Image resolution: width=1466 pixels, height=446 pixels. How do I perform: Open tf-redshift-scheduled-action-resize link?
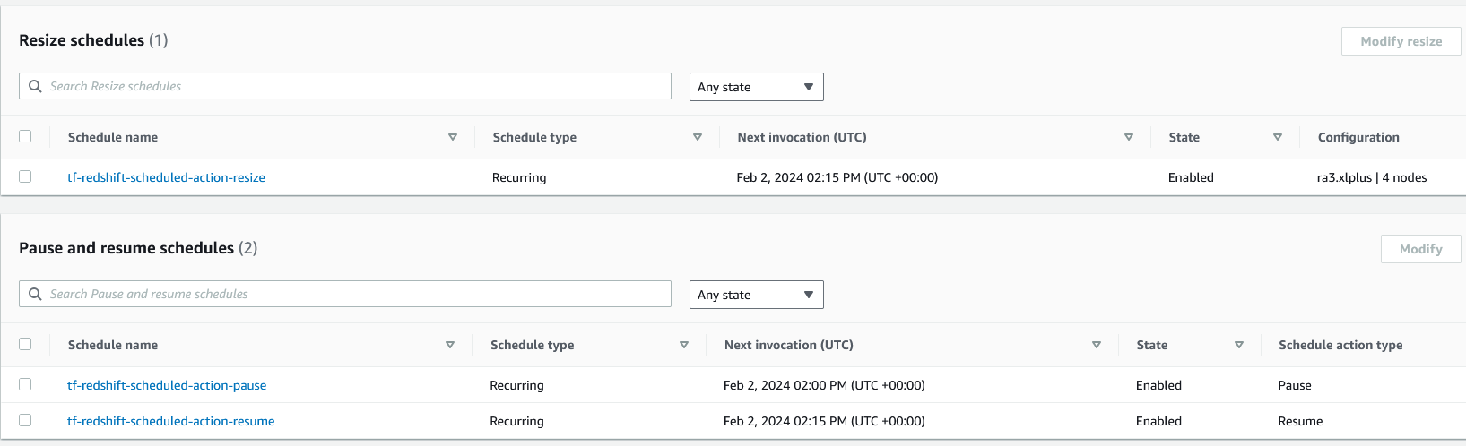coord(166,177)
